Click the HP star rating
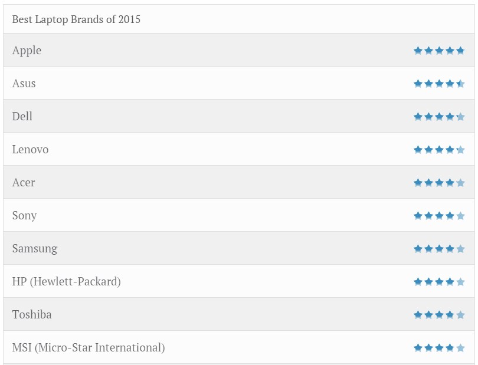The height and width of the screenshot is (365, 478). pyautogui.click(x=439, y=282)
